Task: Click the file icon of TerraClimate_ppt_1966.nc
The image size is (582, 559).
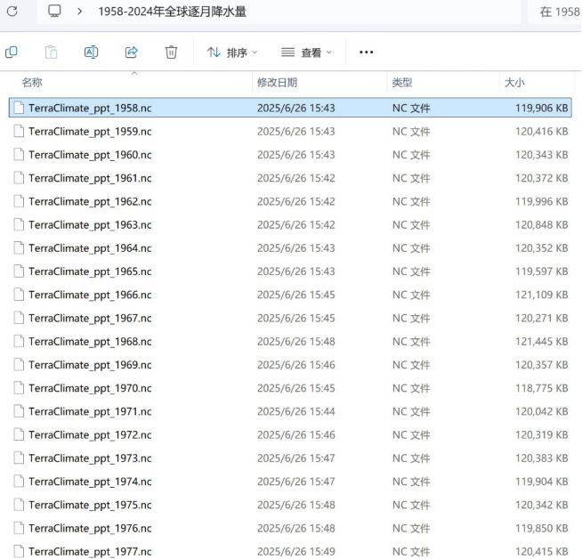Action: 19,295
